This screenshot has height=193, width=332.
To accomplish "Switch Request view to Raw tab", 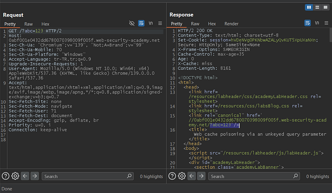I will pyautogui.click(x=28, y=24).
